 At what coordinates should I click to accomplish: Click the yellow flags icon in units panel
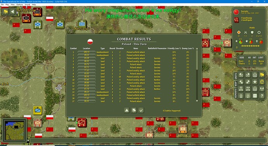pyautogui.click(x=262, y=75)
